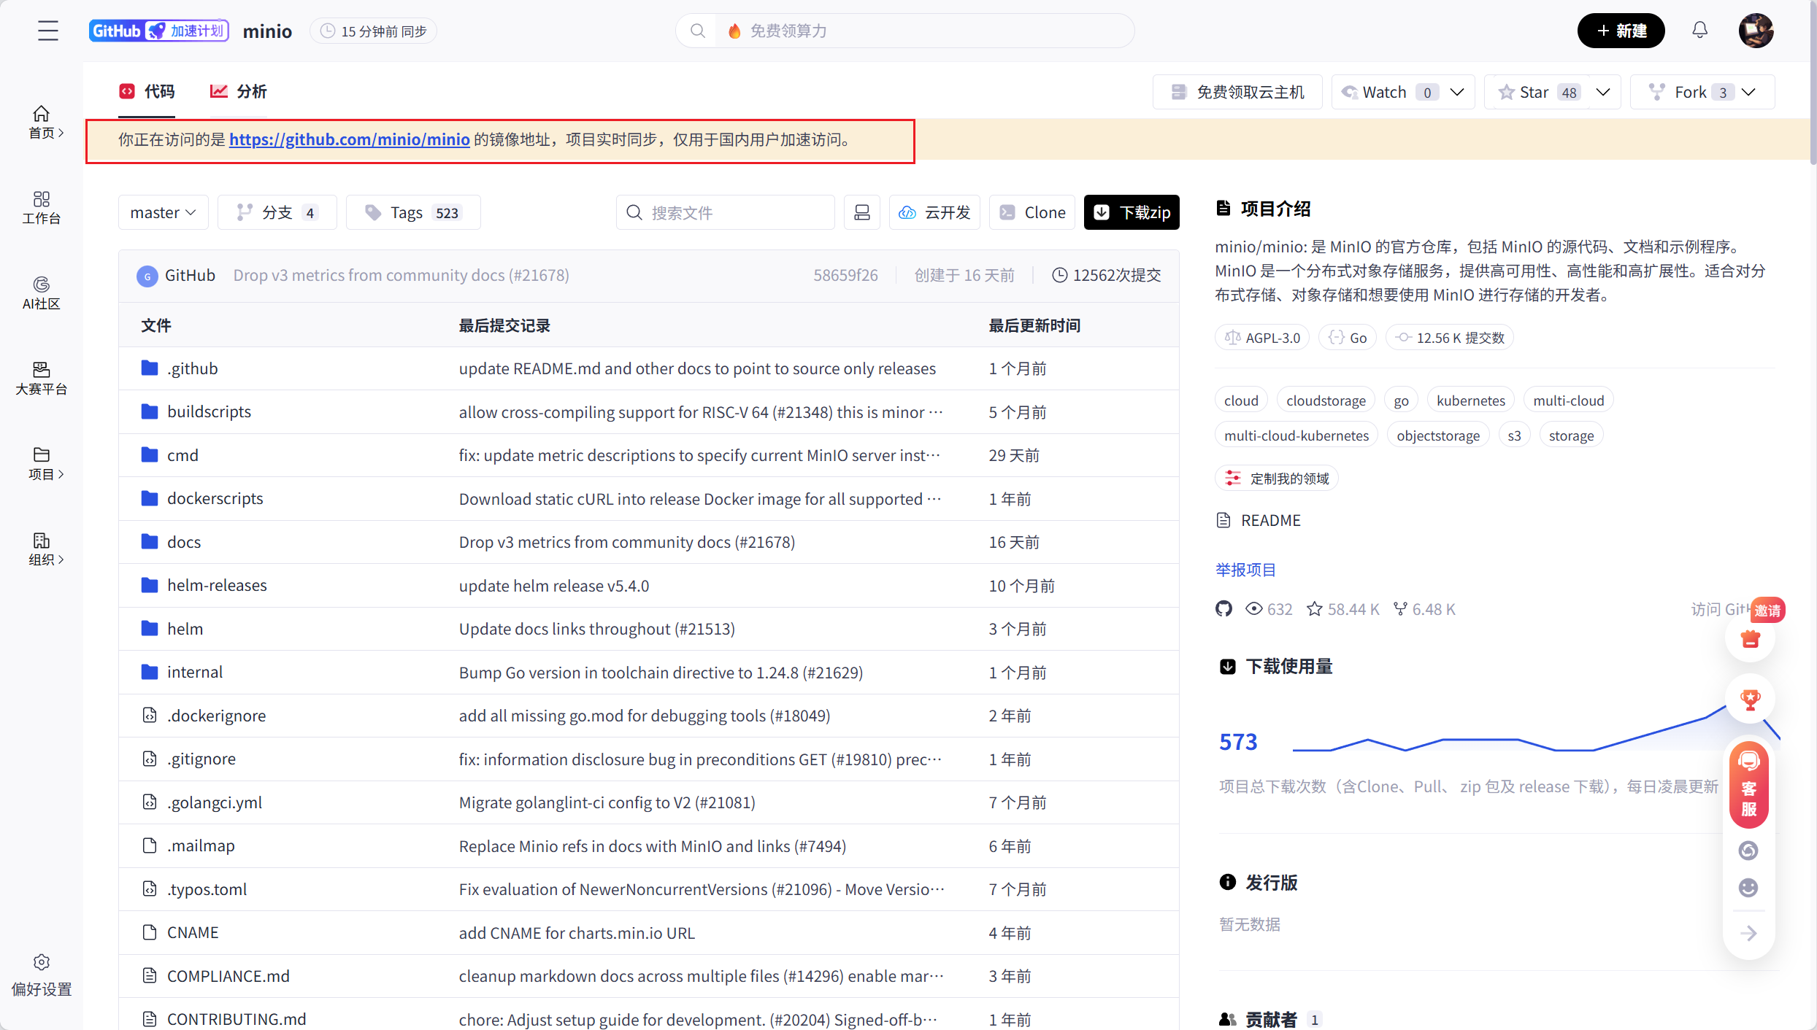The image size is (1817, 1030).
Task: Click the search magnifier in the top bar
Action: tap(698, 31)
